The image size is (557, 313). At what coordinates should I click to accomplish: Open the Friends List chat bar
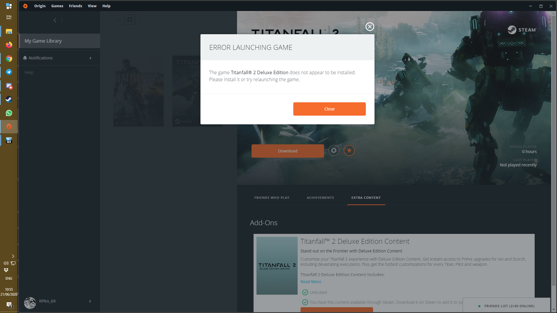tap(506, 306)
